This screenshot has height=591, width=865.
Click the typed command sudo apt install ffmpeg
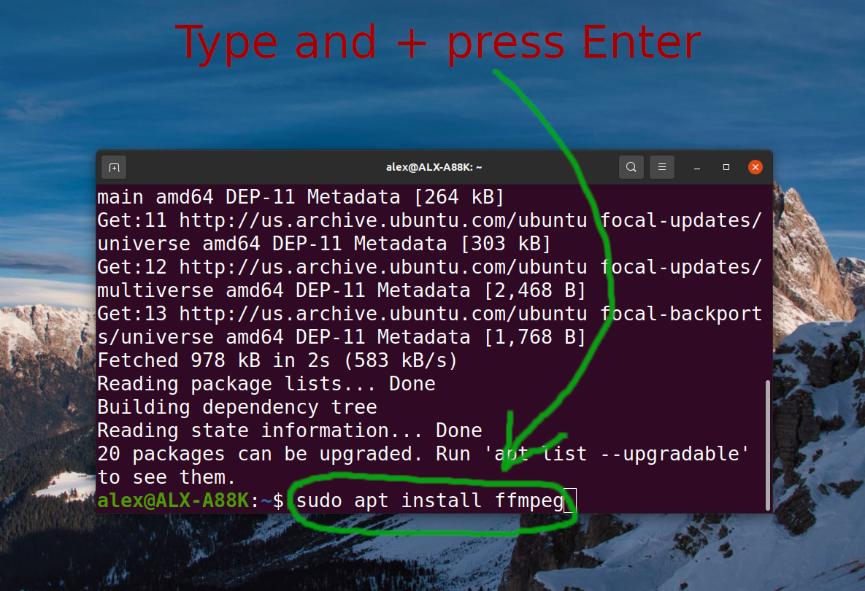coord(430,501)
